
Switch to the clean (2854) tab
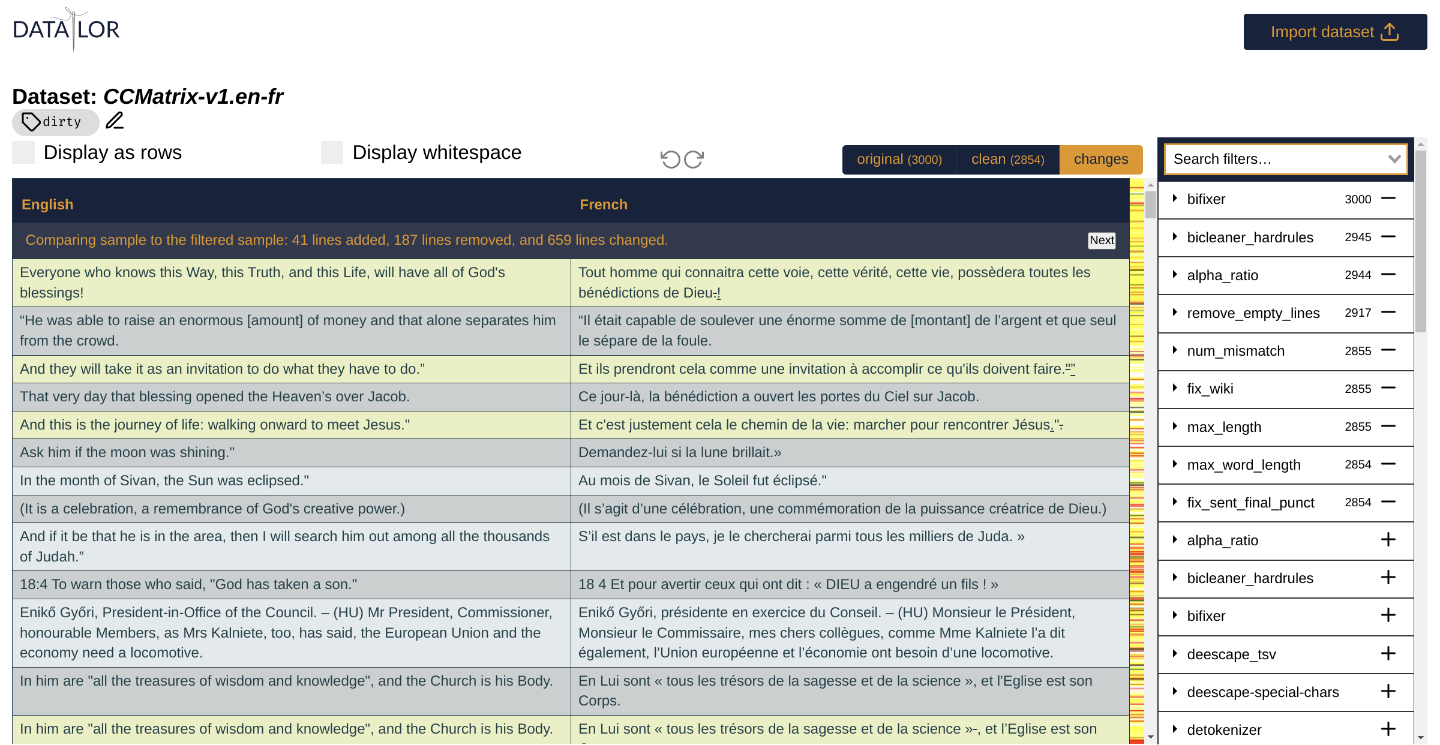(1007, 160)
